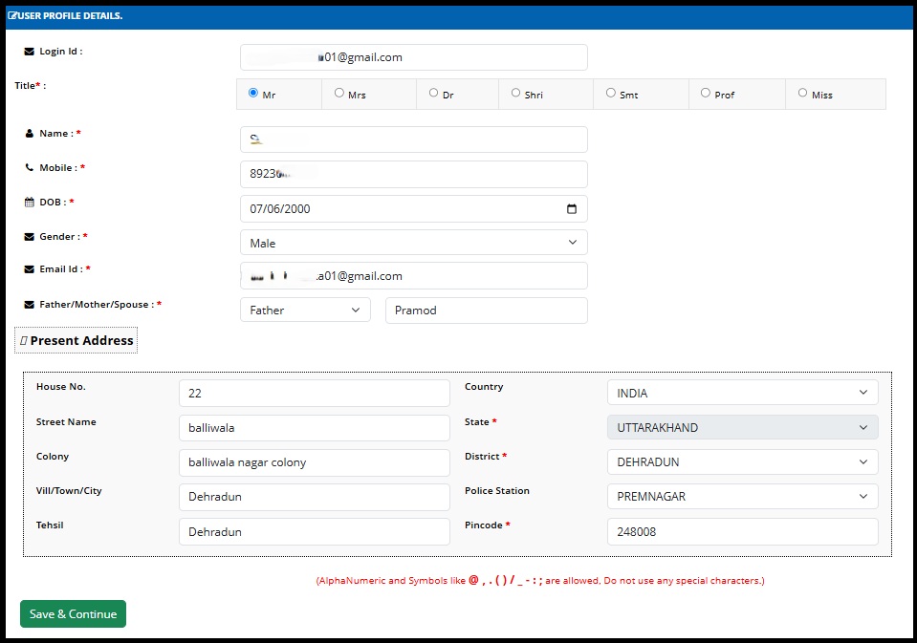
Task: Click the person icon beside Name
Action: (30, 133)
